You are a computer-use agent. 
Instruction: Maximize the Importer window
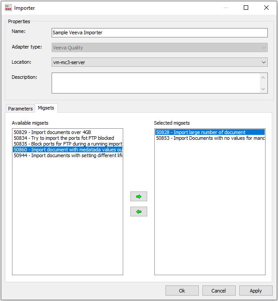(246, 8)
